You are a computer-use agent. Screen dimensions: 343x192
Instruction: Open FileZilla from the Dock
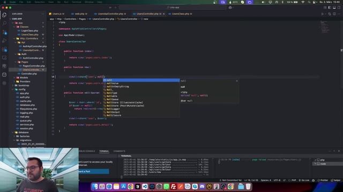[x=174, y=187]
